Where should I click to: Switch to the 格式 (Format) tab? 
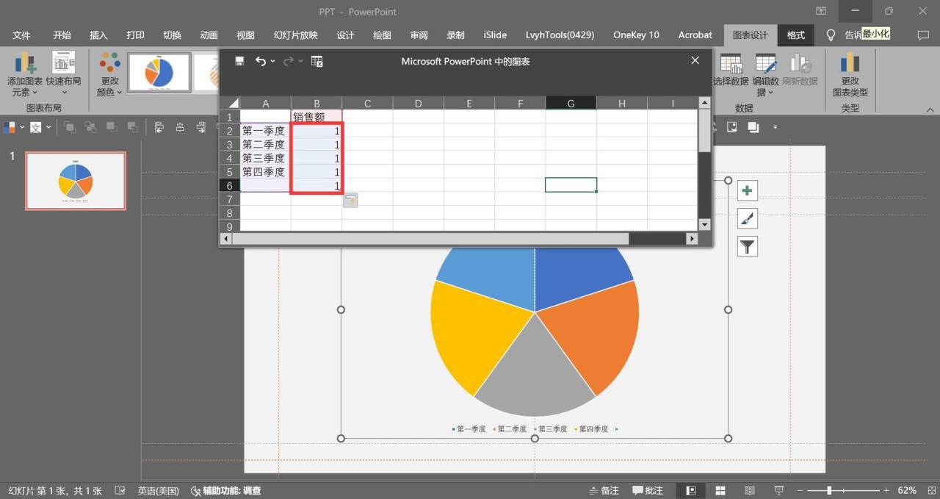click(x=795, y=35)
